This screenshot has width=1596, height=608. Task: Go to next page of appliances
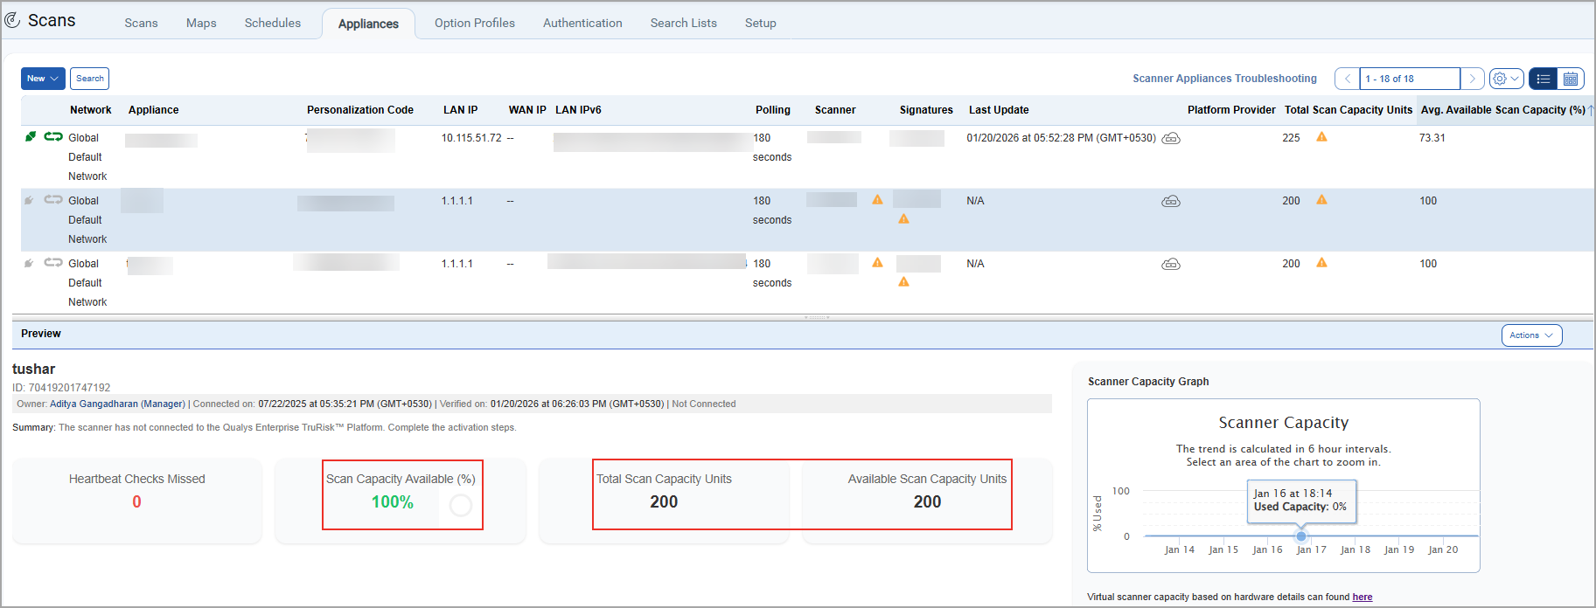1472,79
